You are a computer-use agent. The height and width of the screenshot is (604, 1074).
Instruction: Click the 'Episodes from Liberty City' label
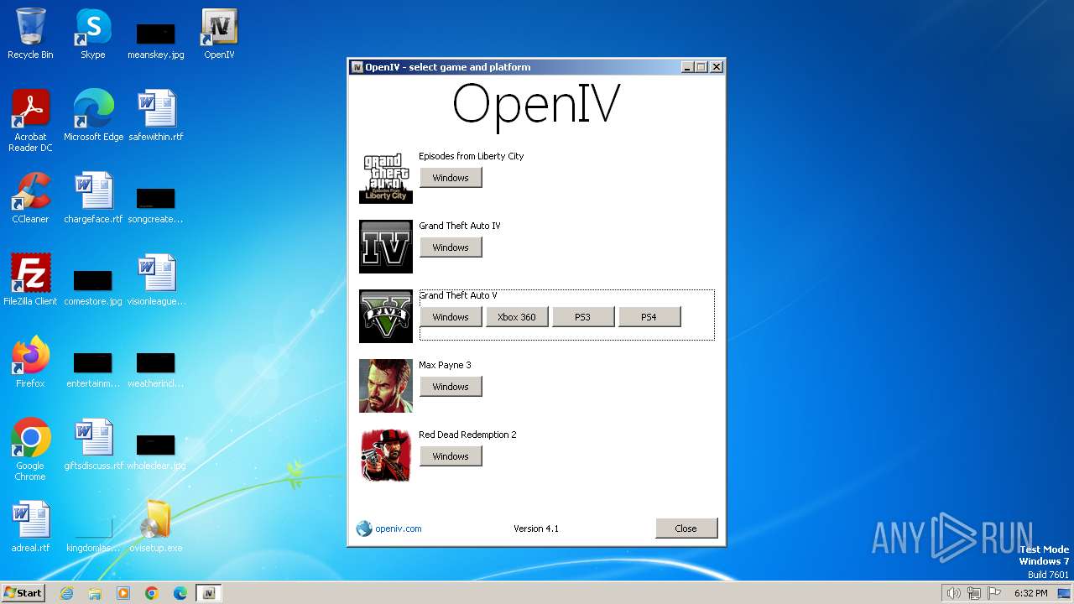[472, 156]
